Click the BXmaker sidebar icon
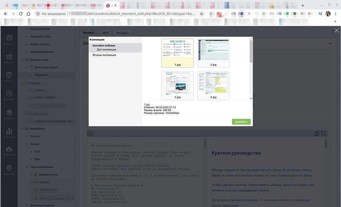The width and height of the screenshot is (341, 207). coord(9,94)
